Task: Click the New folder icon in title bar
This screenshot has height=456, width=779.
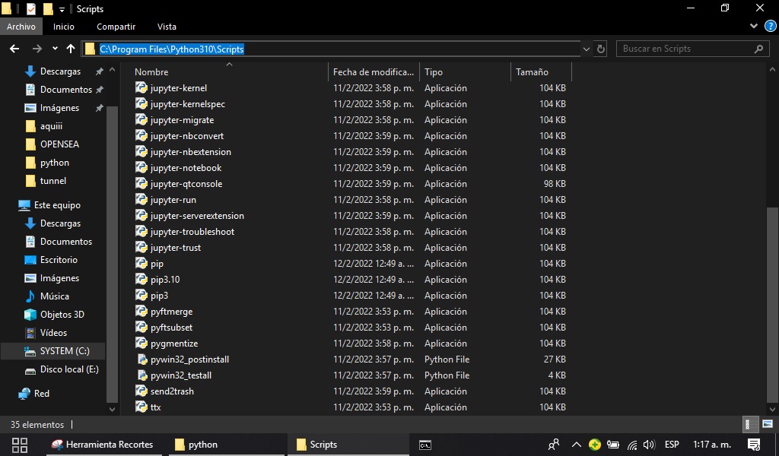Action: [x=48, y=9]
